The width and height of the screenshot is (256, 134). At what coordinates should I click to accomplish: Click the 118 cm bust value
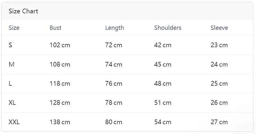point(60,84)
